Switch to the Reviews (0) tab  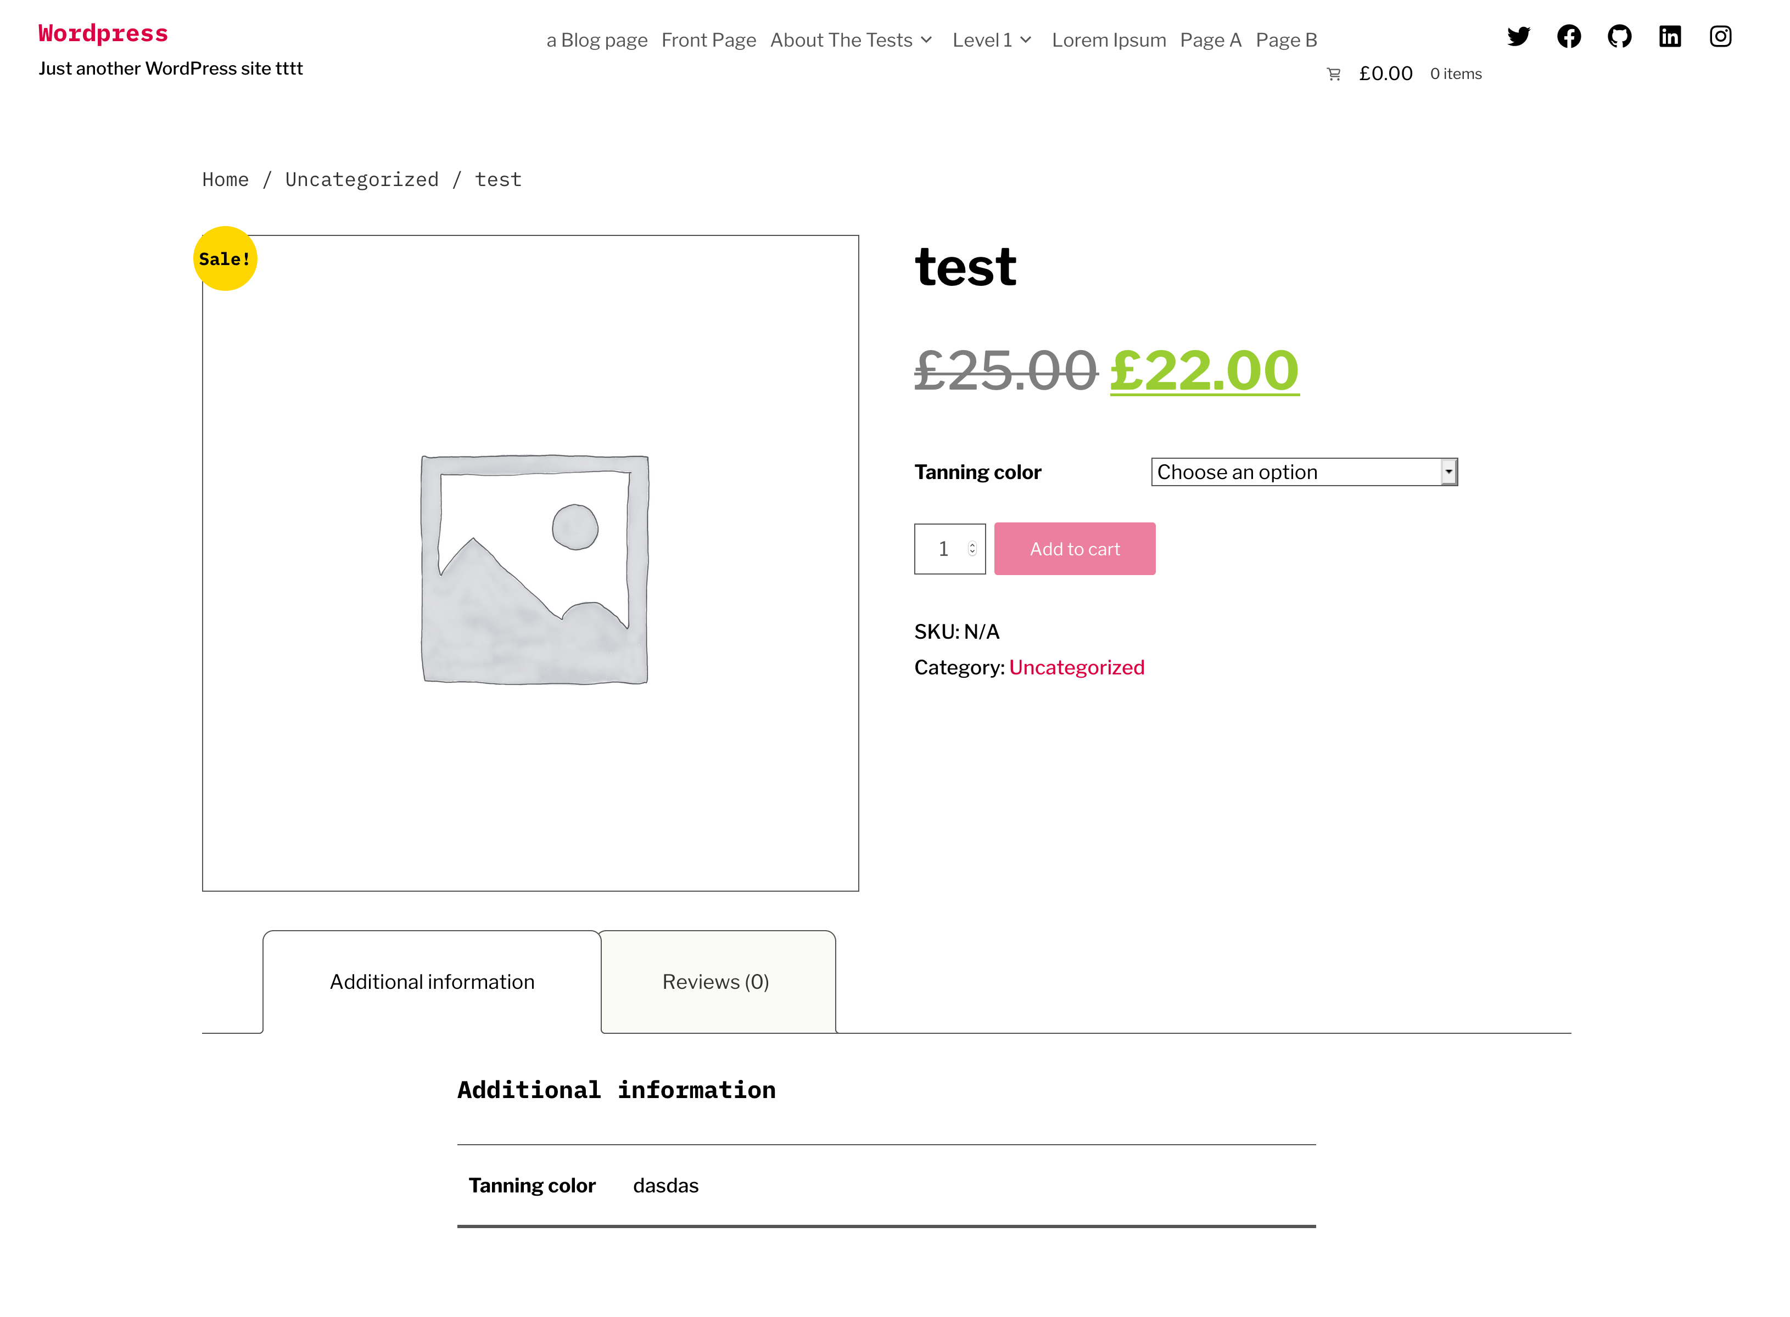click(x=715, y=981)
